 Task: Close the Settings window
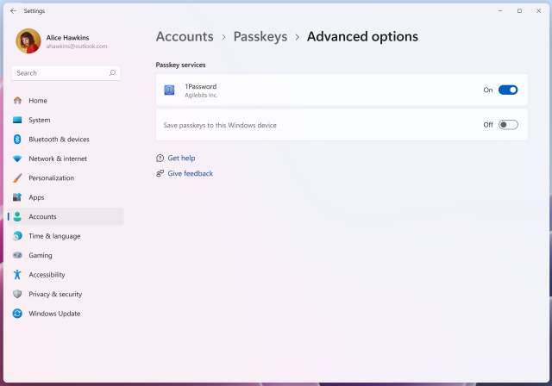point(538,11)
